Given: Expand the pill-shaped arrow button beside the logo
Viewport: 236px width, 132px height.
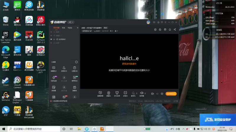Looking at the screenshot, I should (71, 22).
